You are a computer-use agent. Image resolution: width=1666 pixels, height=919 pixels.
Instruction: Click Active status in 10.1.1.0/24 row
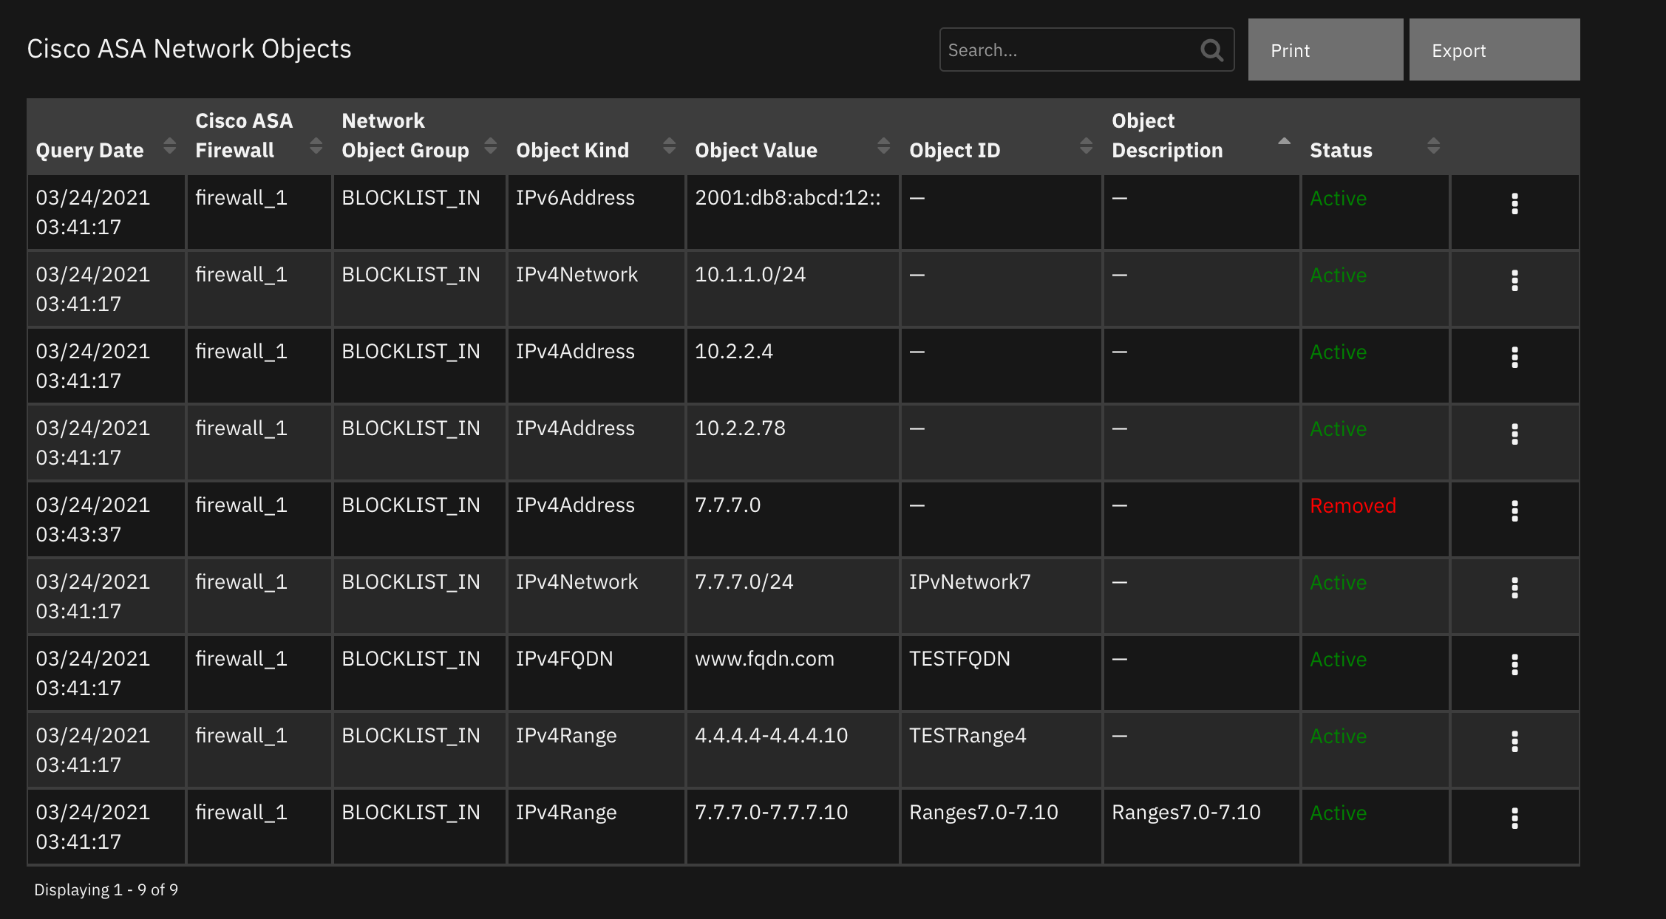(1338, 276)
